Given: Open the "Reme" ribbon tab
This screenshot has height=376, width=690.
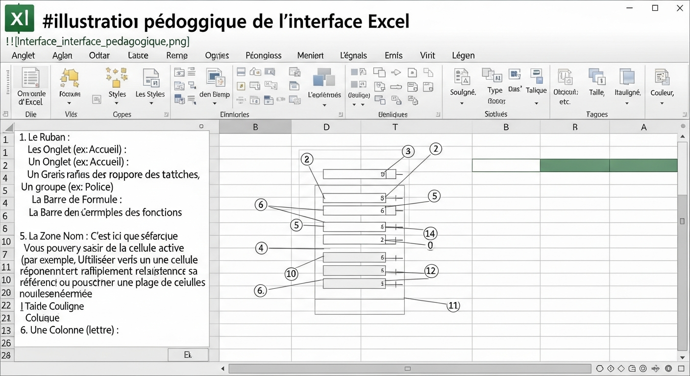Looking at the screenshot, I should click(177, 55).
